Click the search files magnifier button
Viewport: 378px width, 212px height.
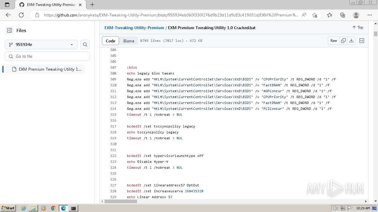click(x=85, y=44)
